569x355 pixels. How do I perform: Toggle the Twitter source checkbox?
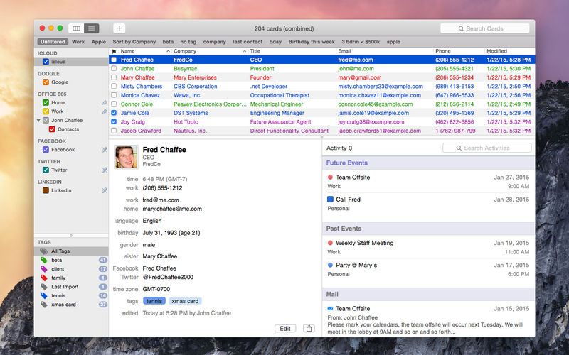click(46, 170)
